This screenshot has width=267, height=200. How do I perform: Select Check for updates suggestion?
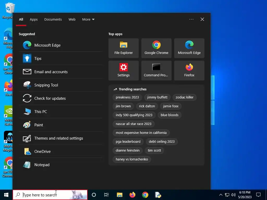pyautogui.click(x=60, y=98)
